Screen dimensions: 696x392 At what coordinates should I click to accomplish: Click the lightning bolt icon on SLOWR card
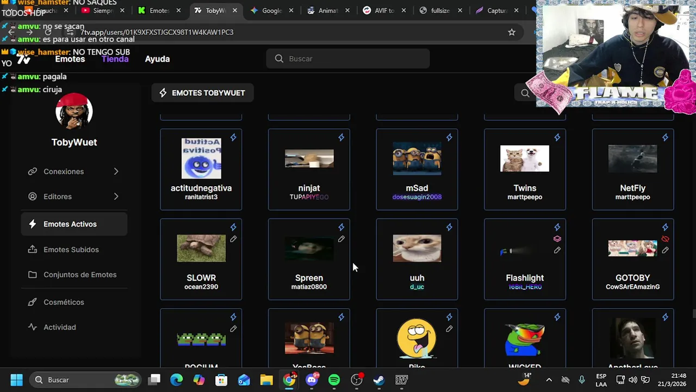click(233, 228)
